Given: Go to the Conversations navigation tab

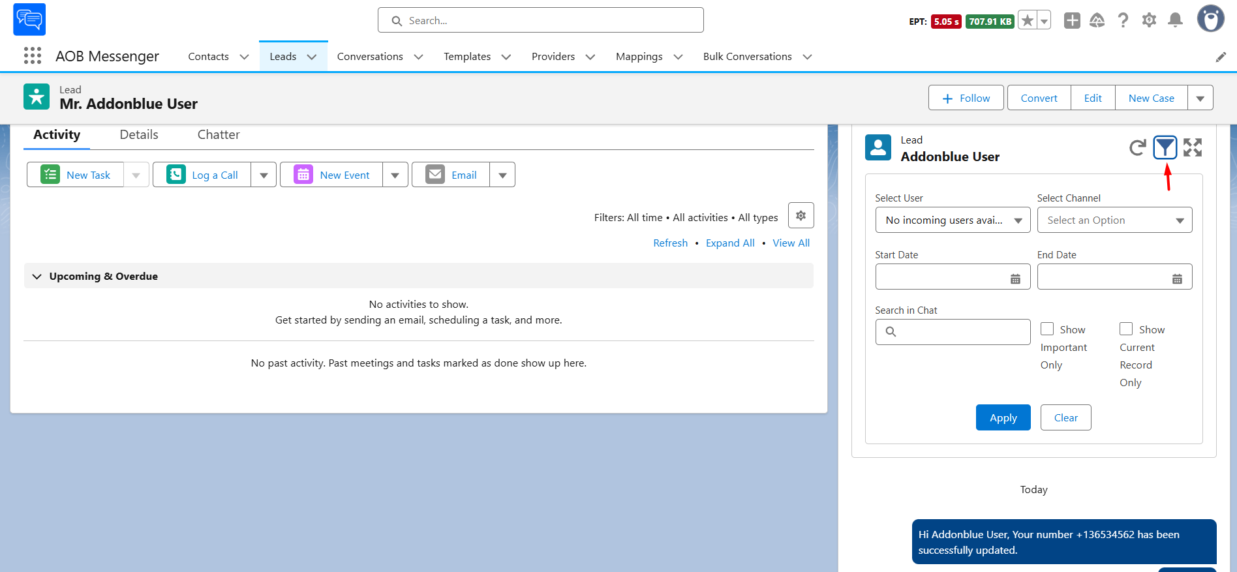Looking at the screenshot, I should (x=370, y=57).
